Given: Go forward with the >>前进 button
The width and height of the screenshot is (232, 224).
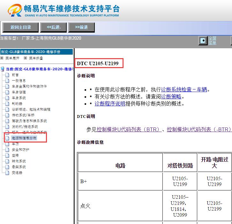Looking at the screenshot, I should 81,27.
